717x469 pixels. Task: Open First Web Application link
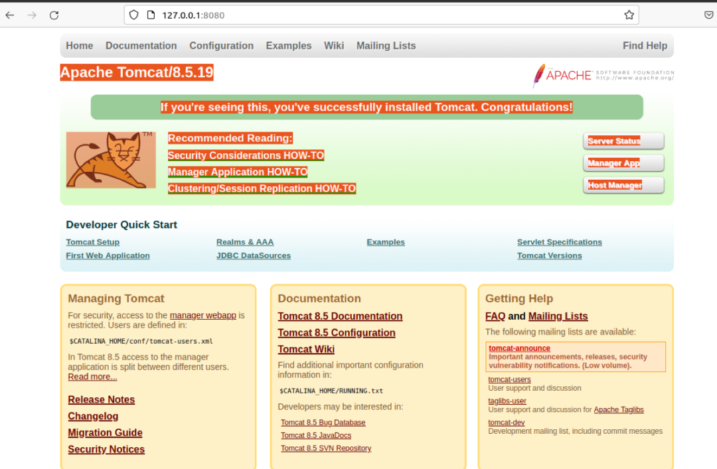click(108, 255)
